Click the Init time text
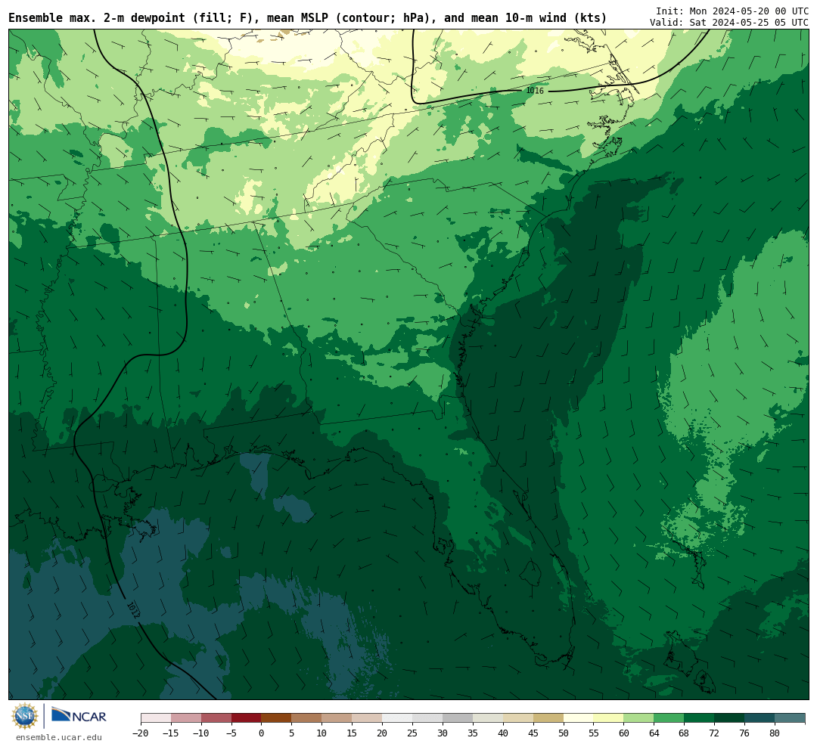Screen dimensions: 817x747 tap(732, 11)
